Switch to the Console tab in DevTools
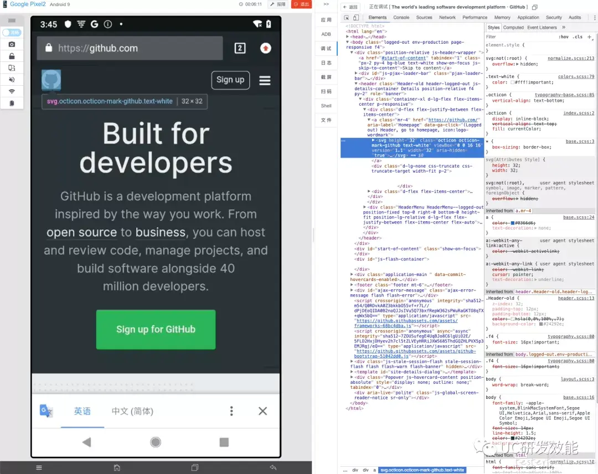598x474 pixels. [x=401, y=18]
